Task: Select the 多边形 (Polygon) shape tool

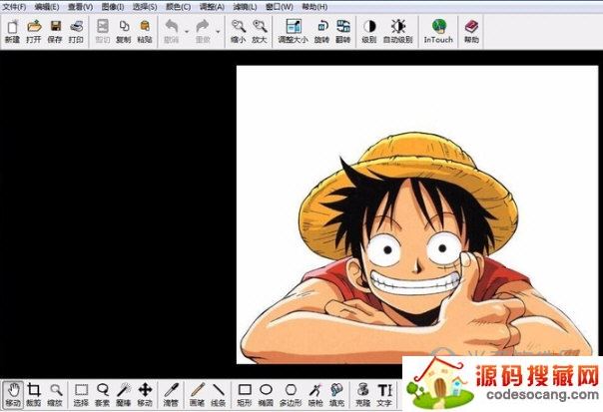Action: [291, 394]
